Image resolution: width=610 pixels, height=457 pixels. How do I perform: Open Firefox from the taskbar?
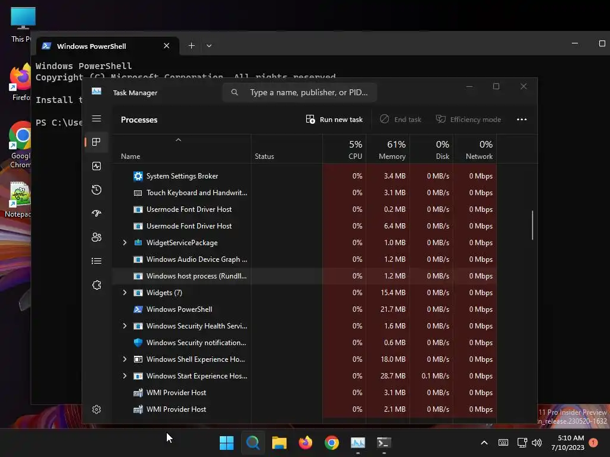[x=306, y=443]
